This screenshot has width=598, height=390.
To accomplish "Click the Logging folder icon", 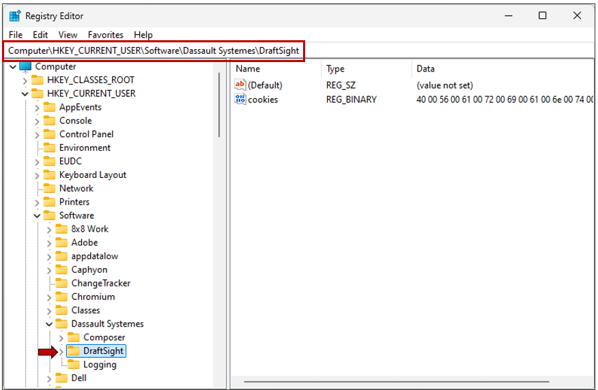I will [x=74, y=365].
